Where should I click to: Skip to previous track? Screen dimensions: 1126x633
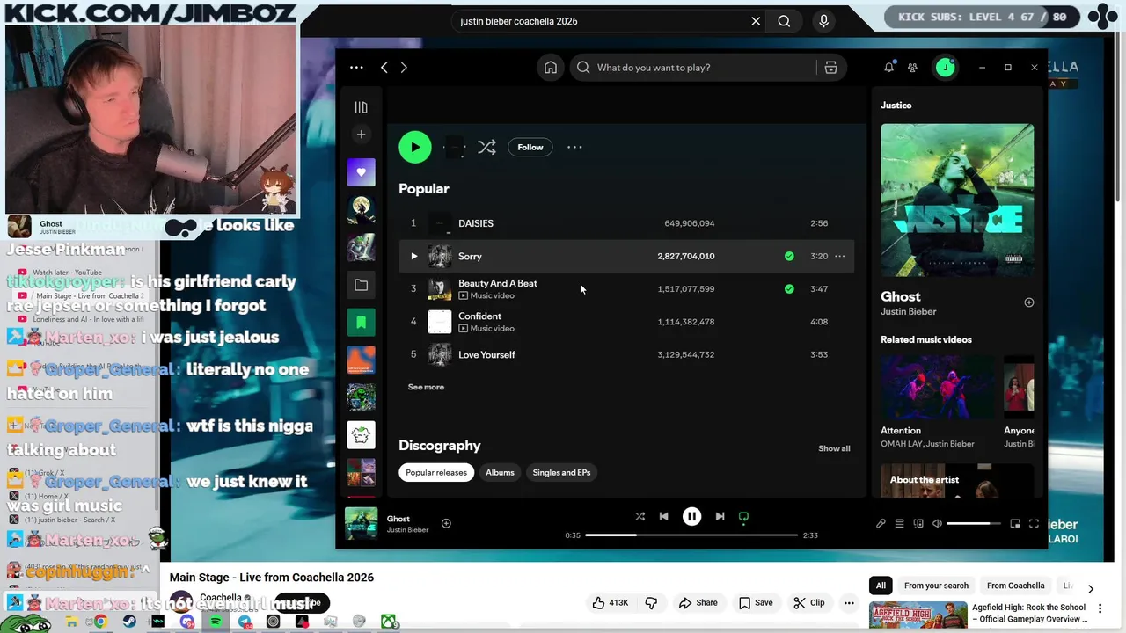[x=664, y=517]
